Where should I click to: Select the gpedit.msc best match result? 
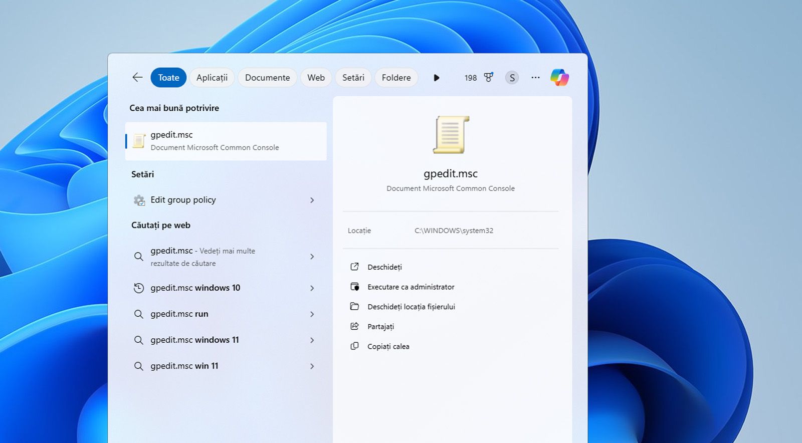point(226,141)
